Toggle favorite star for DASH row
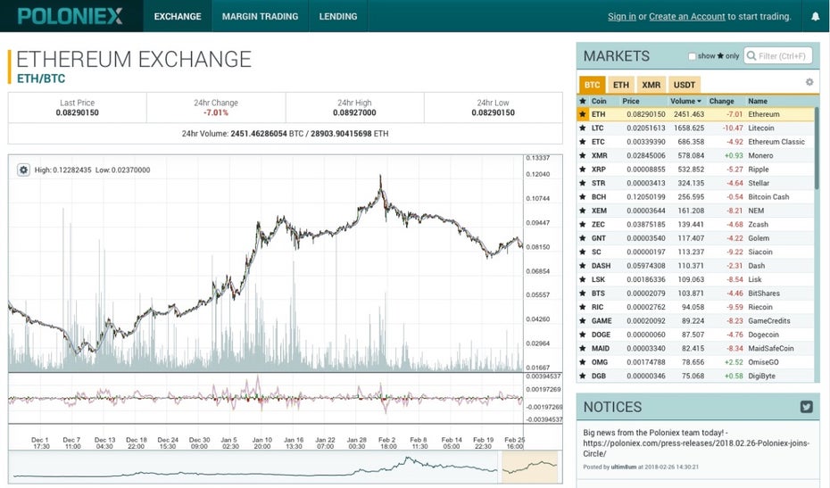830x488 pixels. click(x=583, y=266)
